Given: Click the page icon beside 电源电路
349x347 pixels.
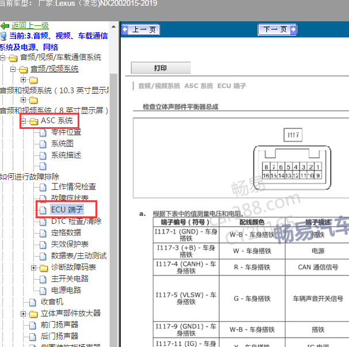Looking at the screenshot, I should 43,291.
